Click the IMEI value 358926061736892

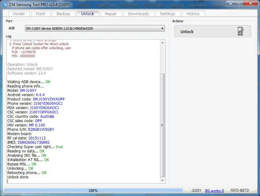pos(34,142)
